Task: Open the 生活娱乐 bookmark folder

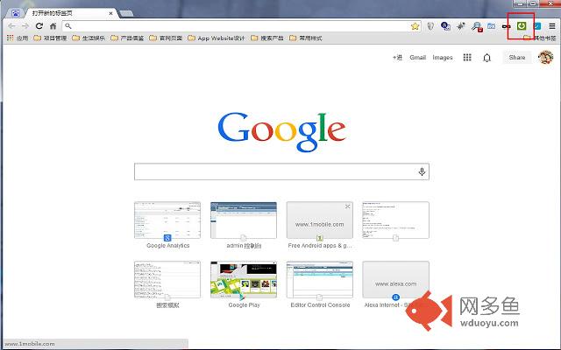Action: 89,38
